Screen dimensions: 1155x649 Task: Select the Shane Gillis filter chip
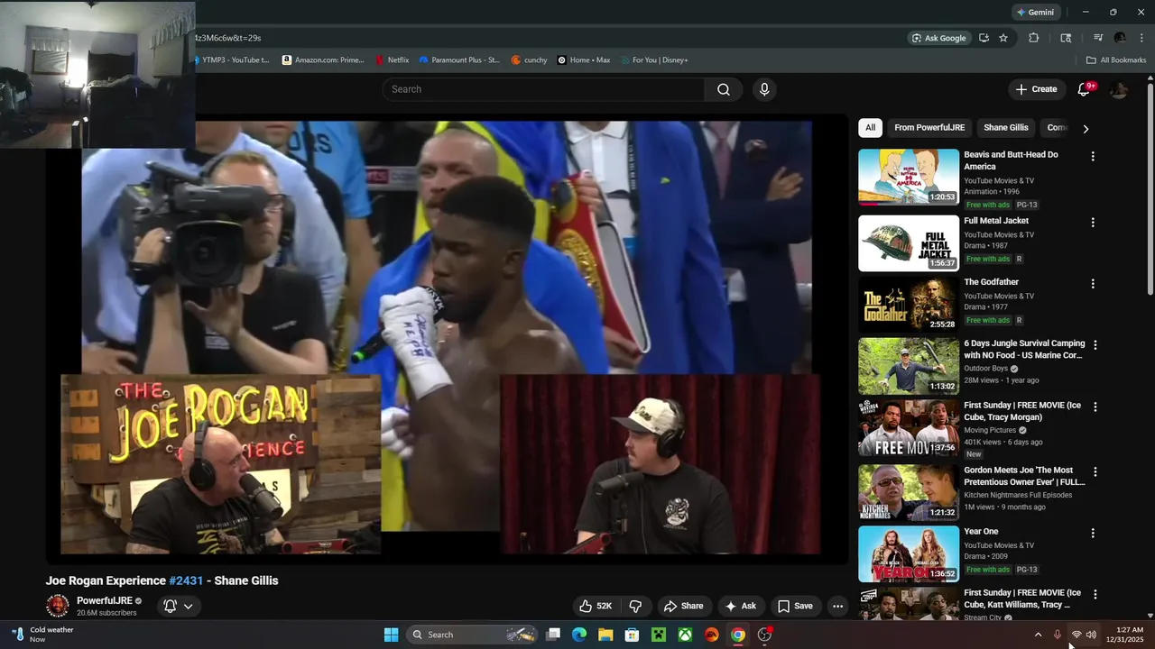click(1006, 128)
